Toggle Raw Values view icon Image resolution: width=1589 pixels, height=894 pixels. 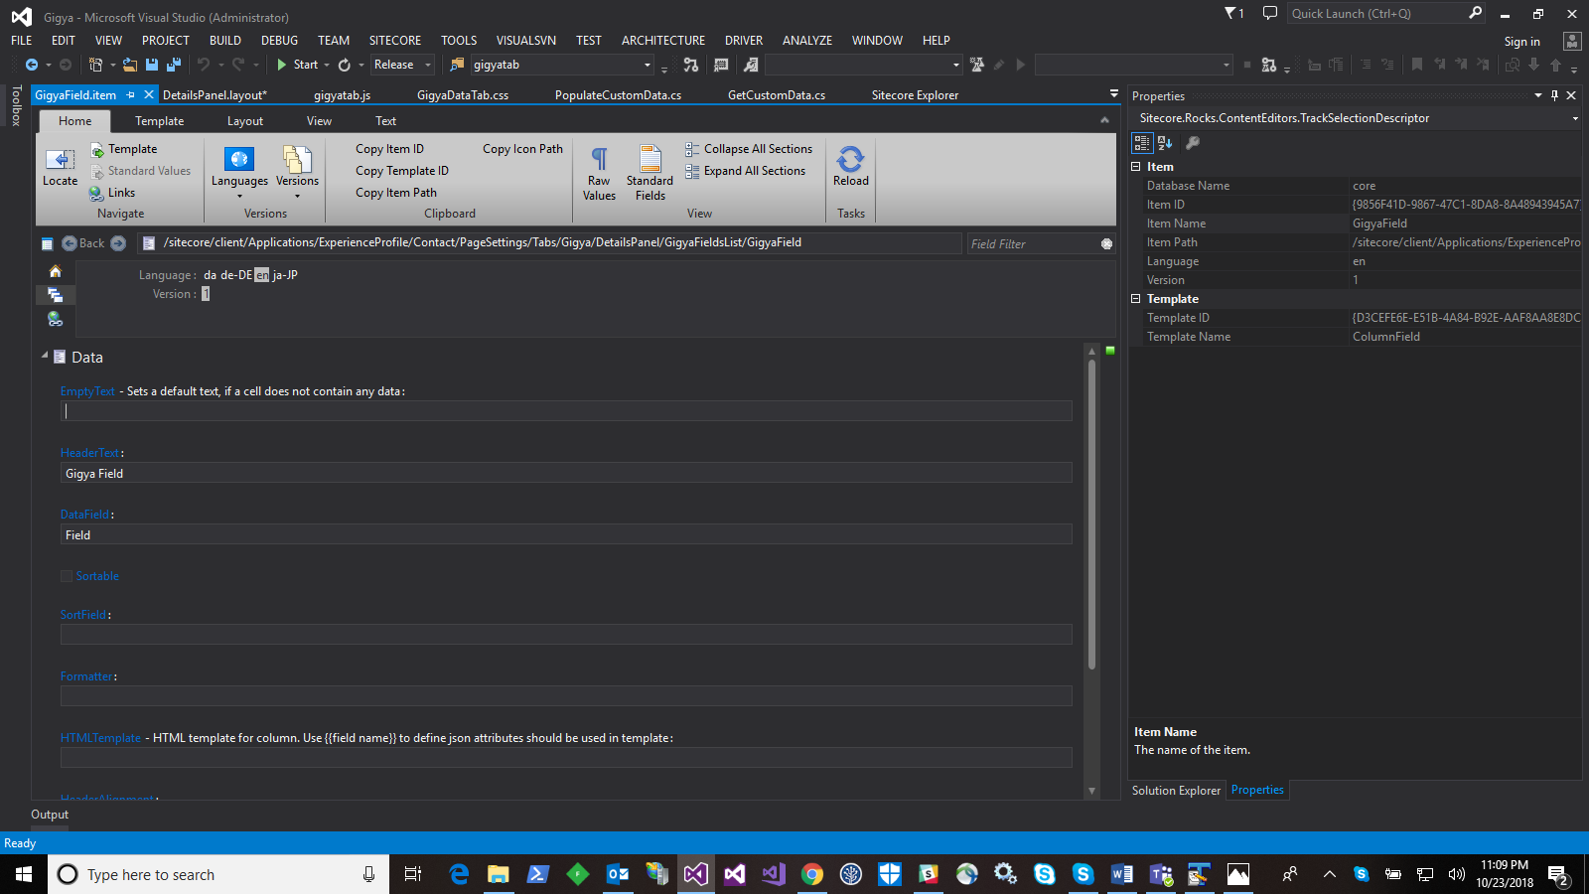[x=599, y=159]
